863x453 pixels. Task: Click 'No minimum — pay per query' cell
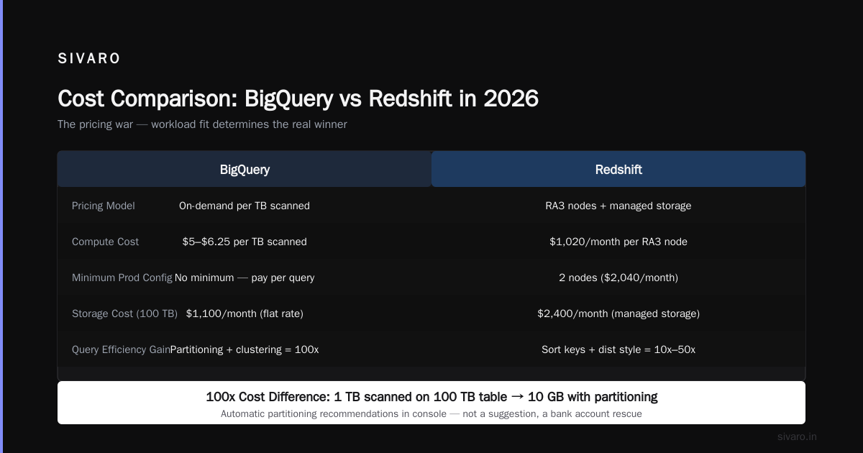pyautogui.click(x=245, y=278)
